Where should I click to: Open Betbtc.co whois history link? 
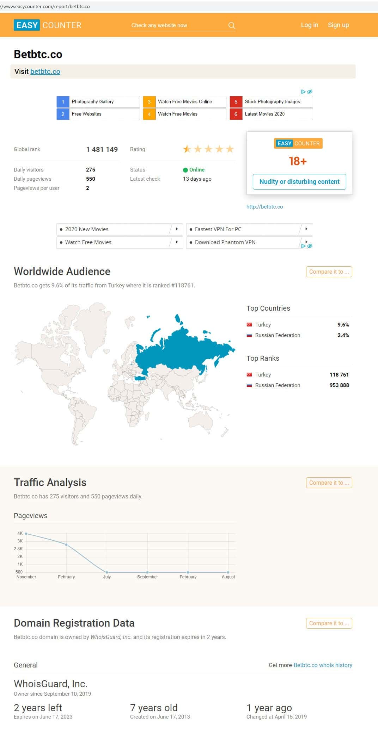pos(323,665)
